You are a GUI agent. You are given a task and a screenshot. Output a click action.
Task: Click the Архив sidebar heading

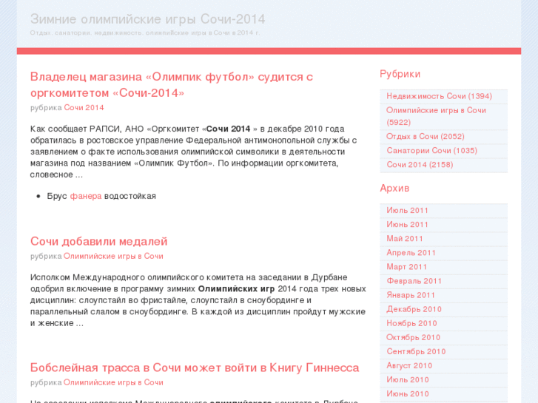[x=394, y=189]
